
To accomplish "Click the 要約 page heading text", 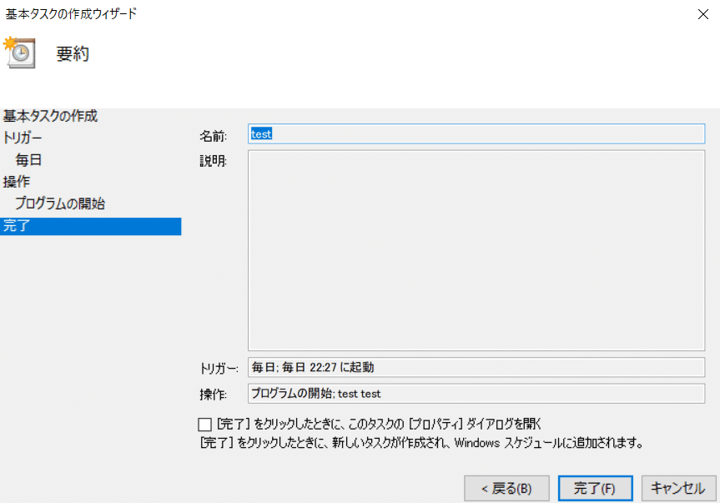I will pos(73,53).
